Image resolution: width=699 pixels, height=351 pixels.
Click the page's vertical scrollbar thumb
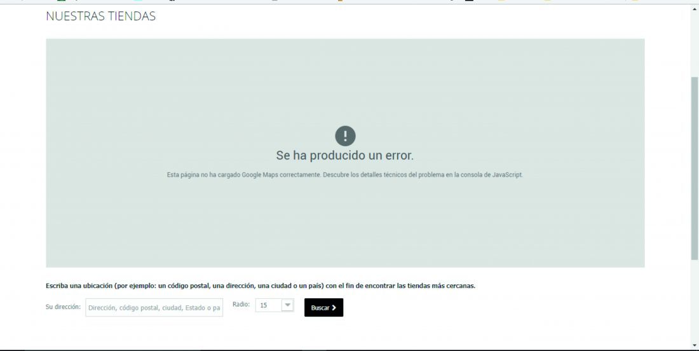[x=694, y=168]
